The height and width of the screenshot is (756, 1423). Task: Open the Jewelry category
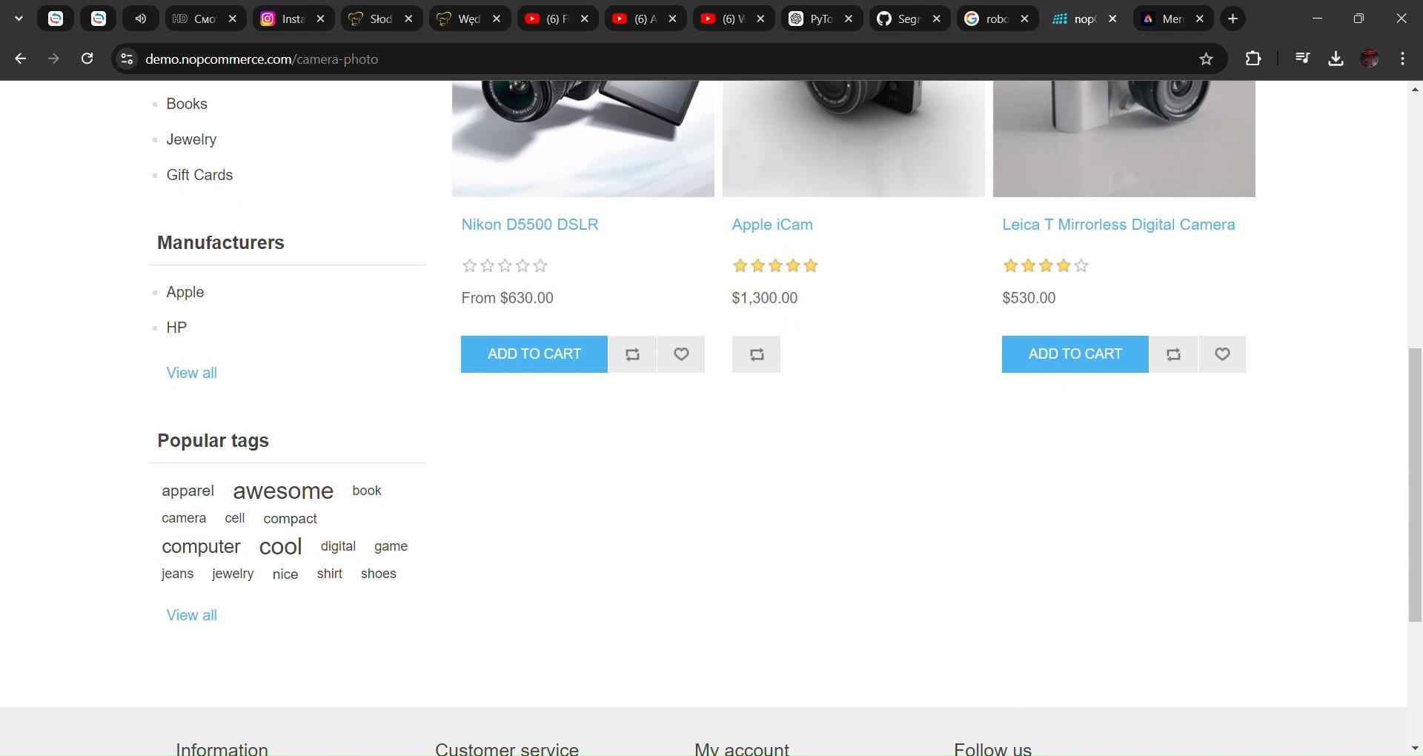click(191, 139)
